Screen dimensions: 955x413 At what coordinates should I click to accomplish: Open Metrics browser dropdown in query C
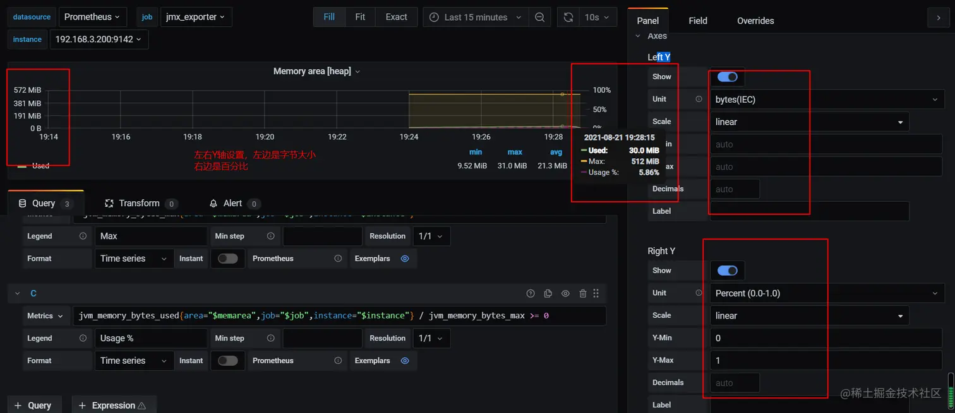pos(45,316)
